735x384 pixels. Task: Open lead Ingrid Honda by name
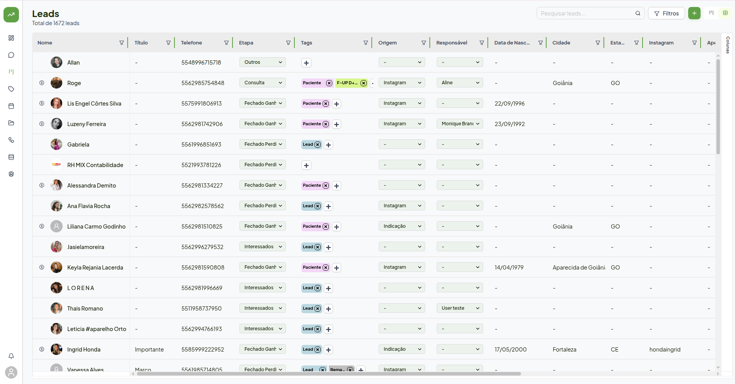[x=84, y=350]
